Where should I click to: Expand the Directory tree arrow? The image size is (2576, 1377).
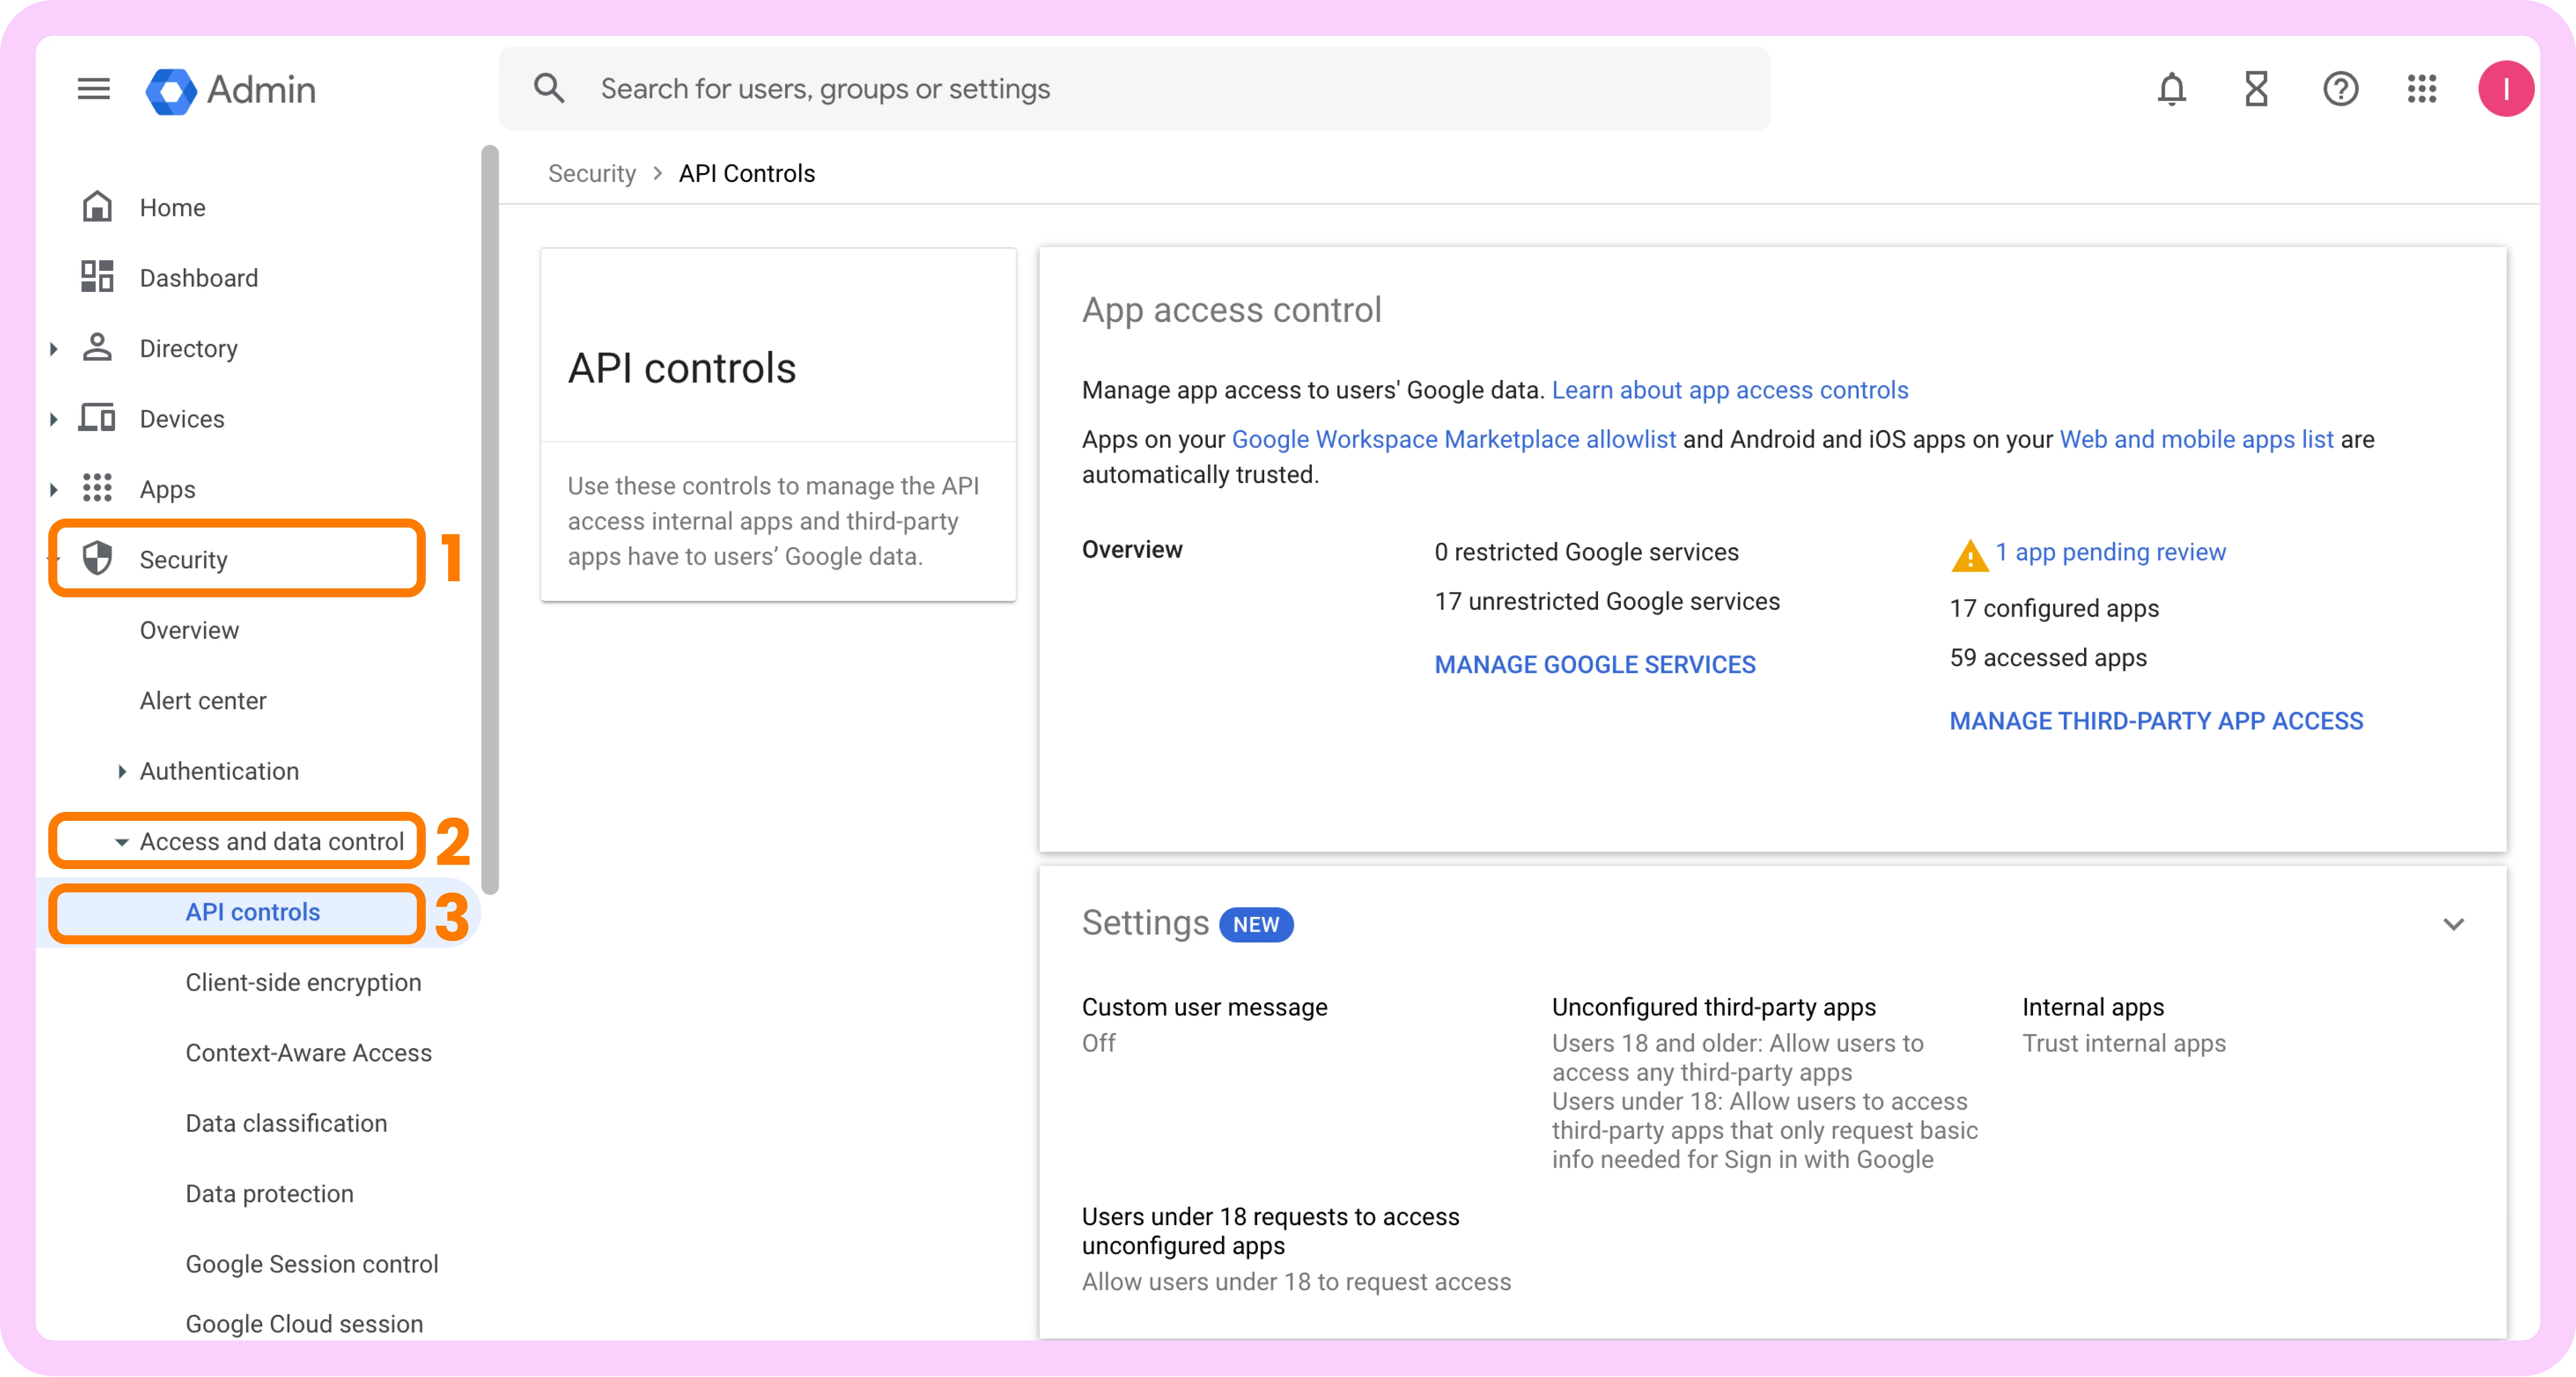pos(54,349)
